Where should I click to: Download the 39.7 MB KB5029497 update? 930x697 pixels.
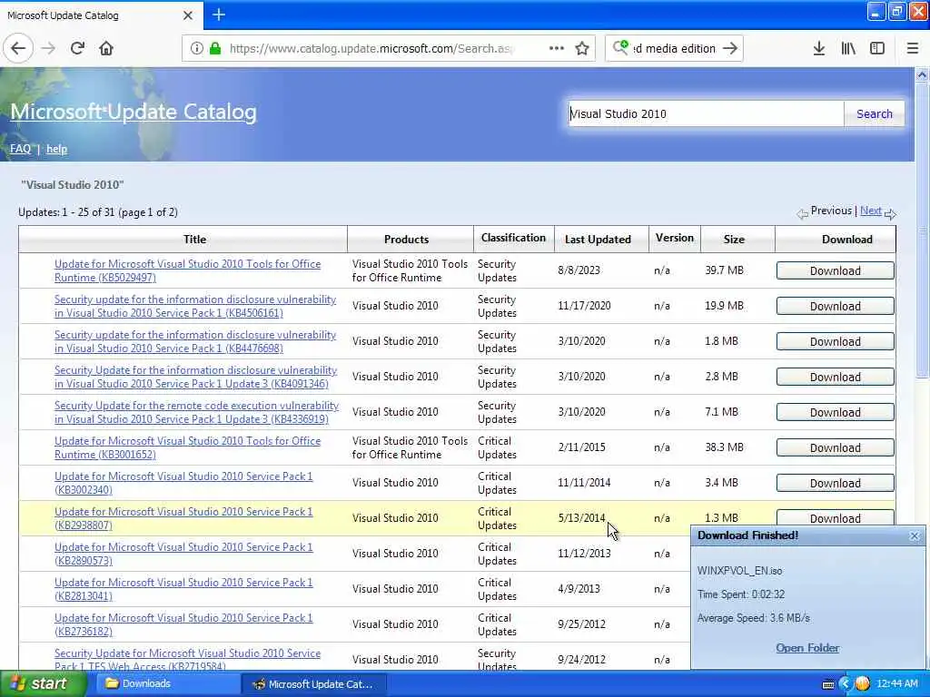click(x=836, y=270)
